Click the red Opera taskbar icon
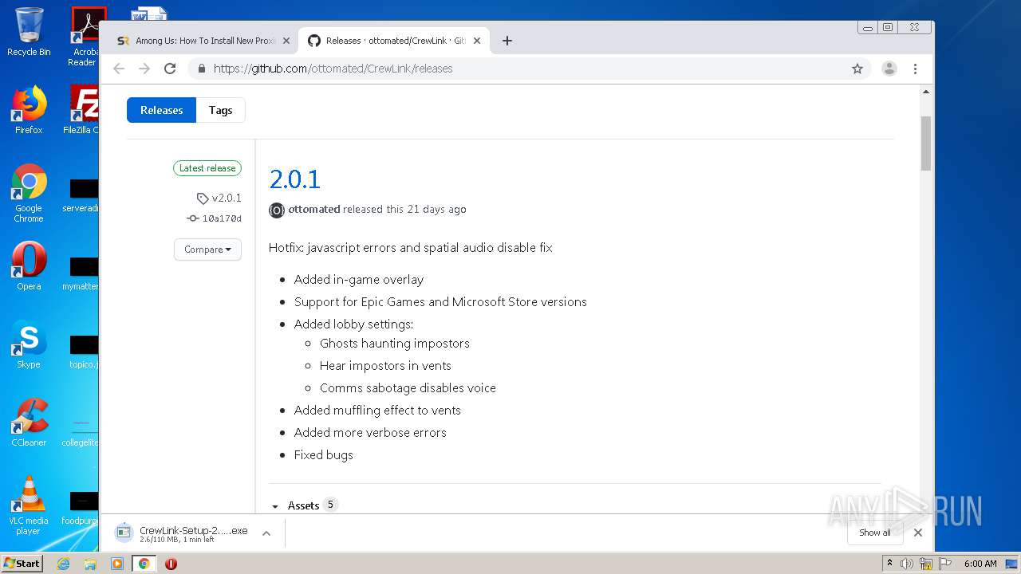Screen dimensions: 1021x574 [x=171, y=564]
